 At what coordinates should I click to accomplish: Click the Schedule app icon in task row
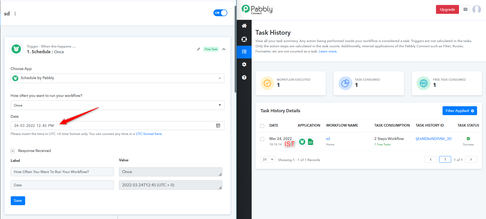pyautogui.click(x=302, y=142)
